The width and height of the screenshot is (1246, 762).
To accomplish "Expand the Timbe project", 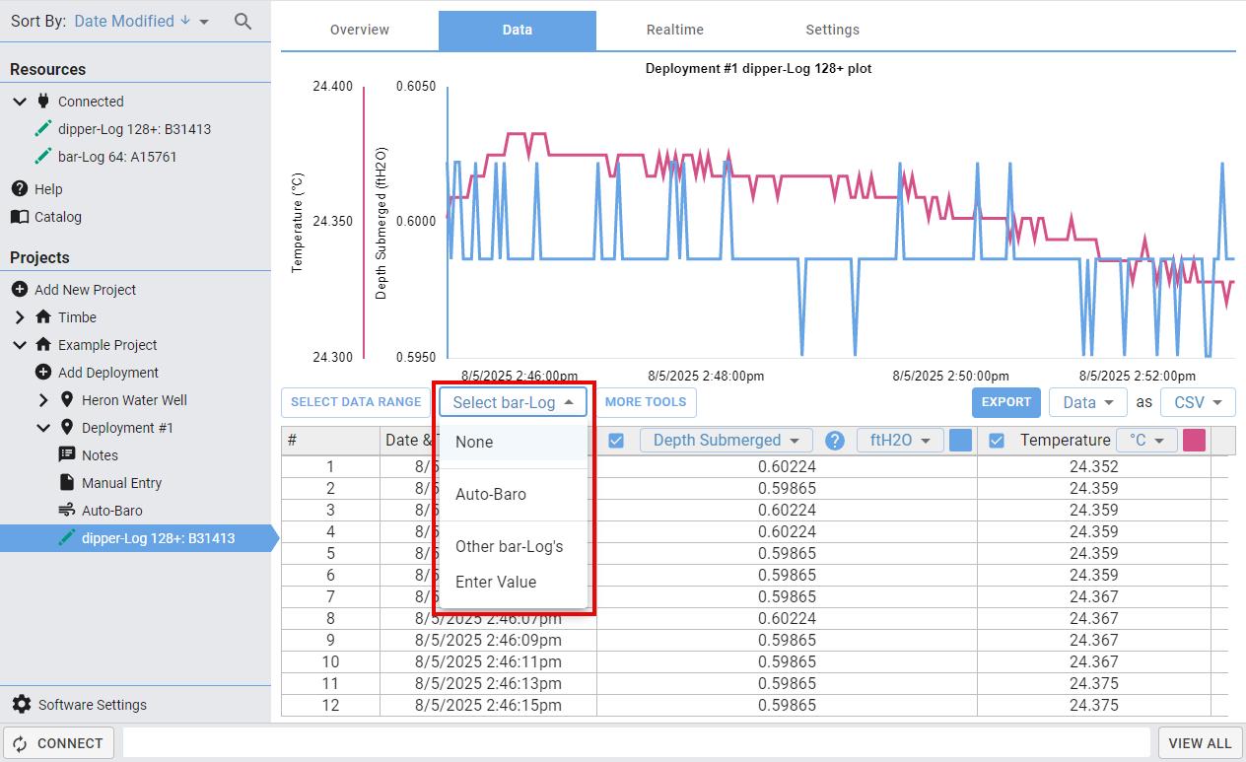I will click(20, 316).
